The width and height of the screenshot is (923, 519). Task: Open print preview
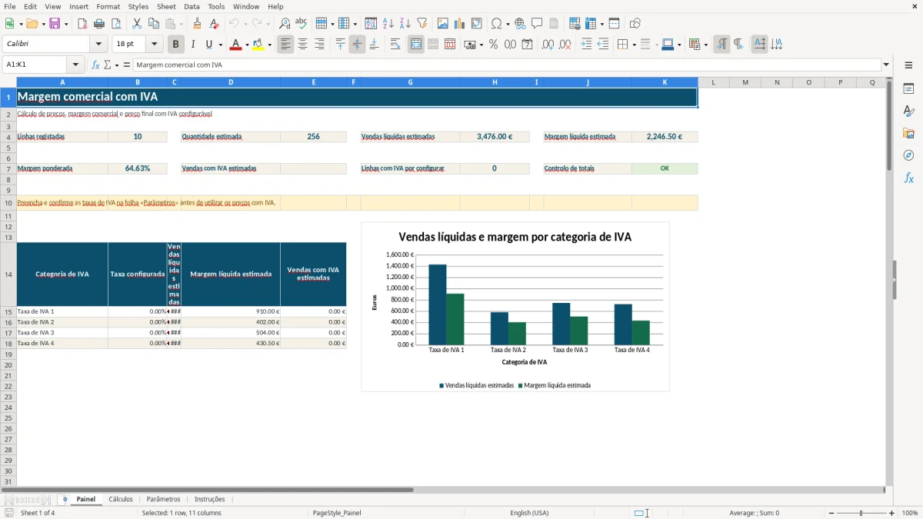tap(116, 24)
